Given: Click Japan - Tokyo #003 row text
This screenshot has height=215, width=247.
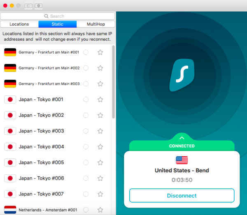Looking at the screenshot, I should (41, 131).
